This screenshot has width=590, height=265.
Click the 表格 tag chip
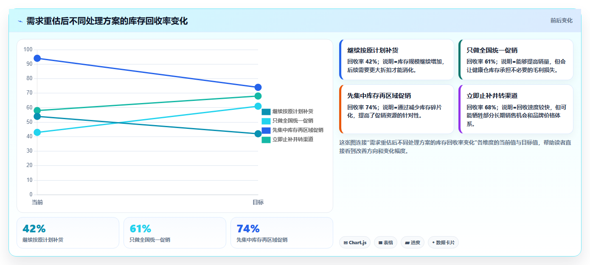[385, 243]
